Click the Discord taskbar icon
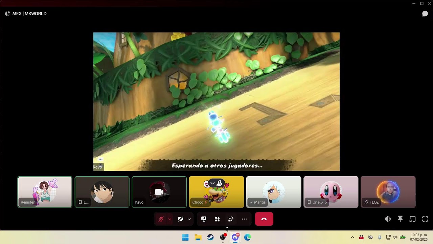Viewport: 433px width, 244px height. 235,237
